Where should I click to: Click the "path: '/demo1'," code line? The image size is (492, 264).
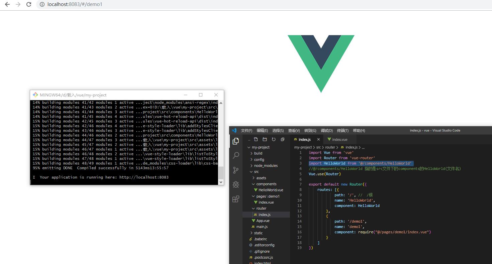pyautogui.click(x=351, y=221)
